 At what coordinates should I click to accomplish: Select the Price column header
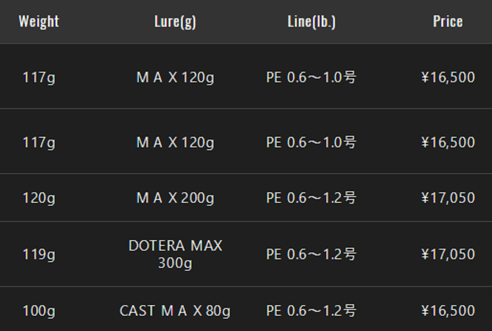click(447, 22)
